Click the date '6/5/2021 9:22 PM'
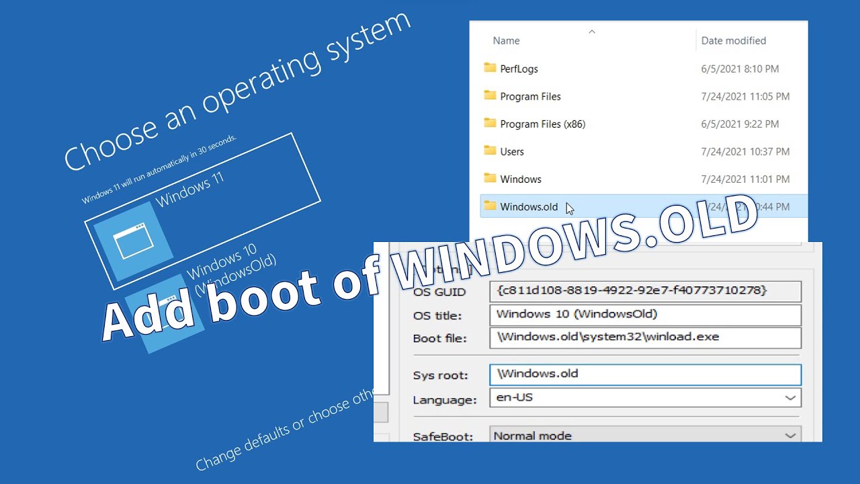This screenshot has height=484, width=860. pyautogui.click(x=740, y=124)
